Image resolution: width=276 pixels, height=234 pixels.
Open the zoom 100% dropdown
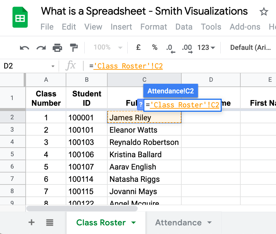point(108,48)
